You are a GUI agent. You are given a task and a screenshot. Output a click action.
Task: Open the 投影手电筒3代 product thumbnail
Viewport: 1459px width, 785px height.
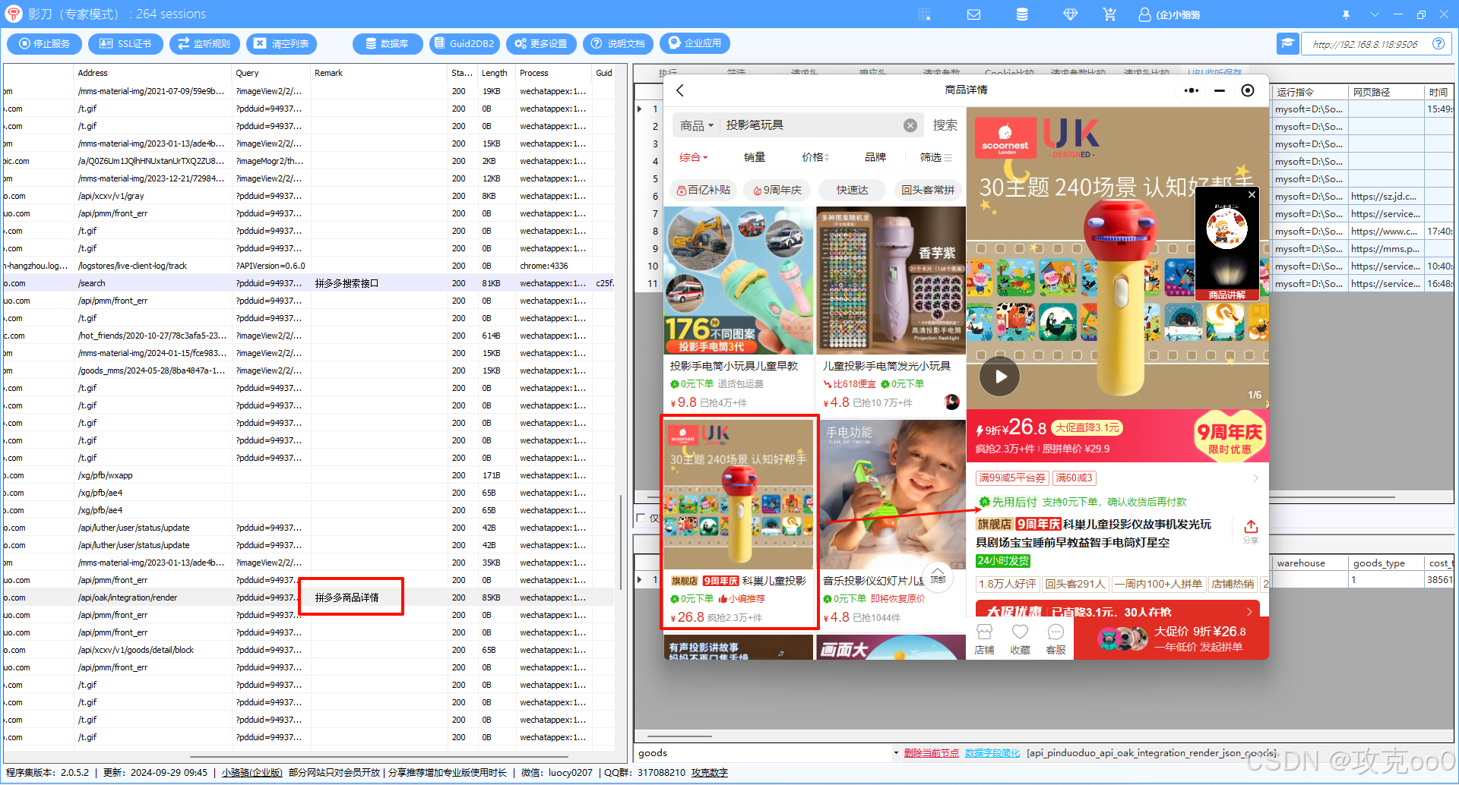tap(738, 281)
